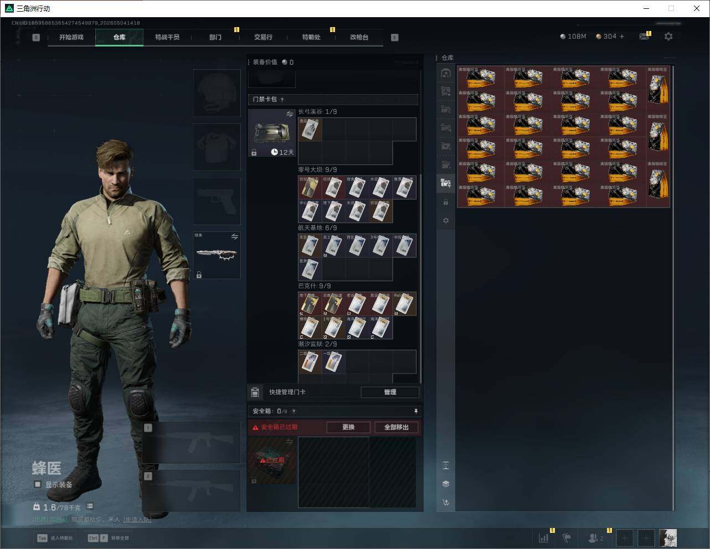Screen dimensions: 710x549
Task: Open the weight details list icon
Action: point(90,506)
